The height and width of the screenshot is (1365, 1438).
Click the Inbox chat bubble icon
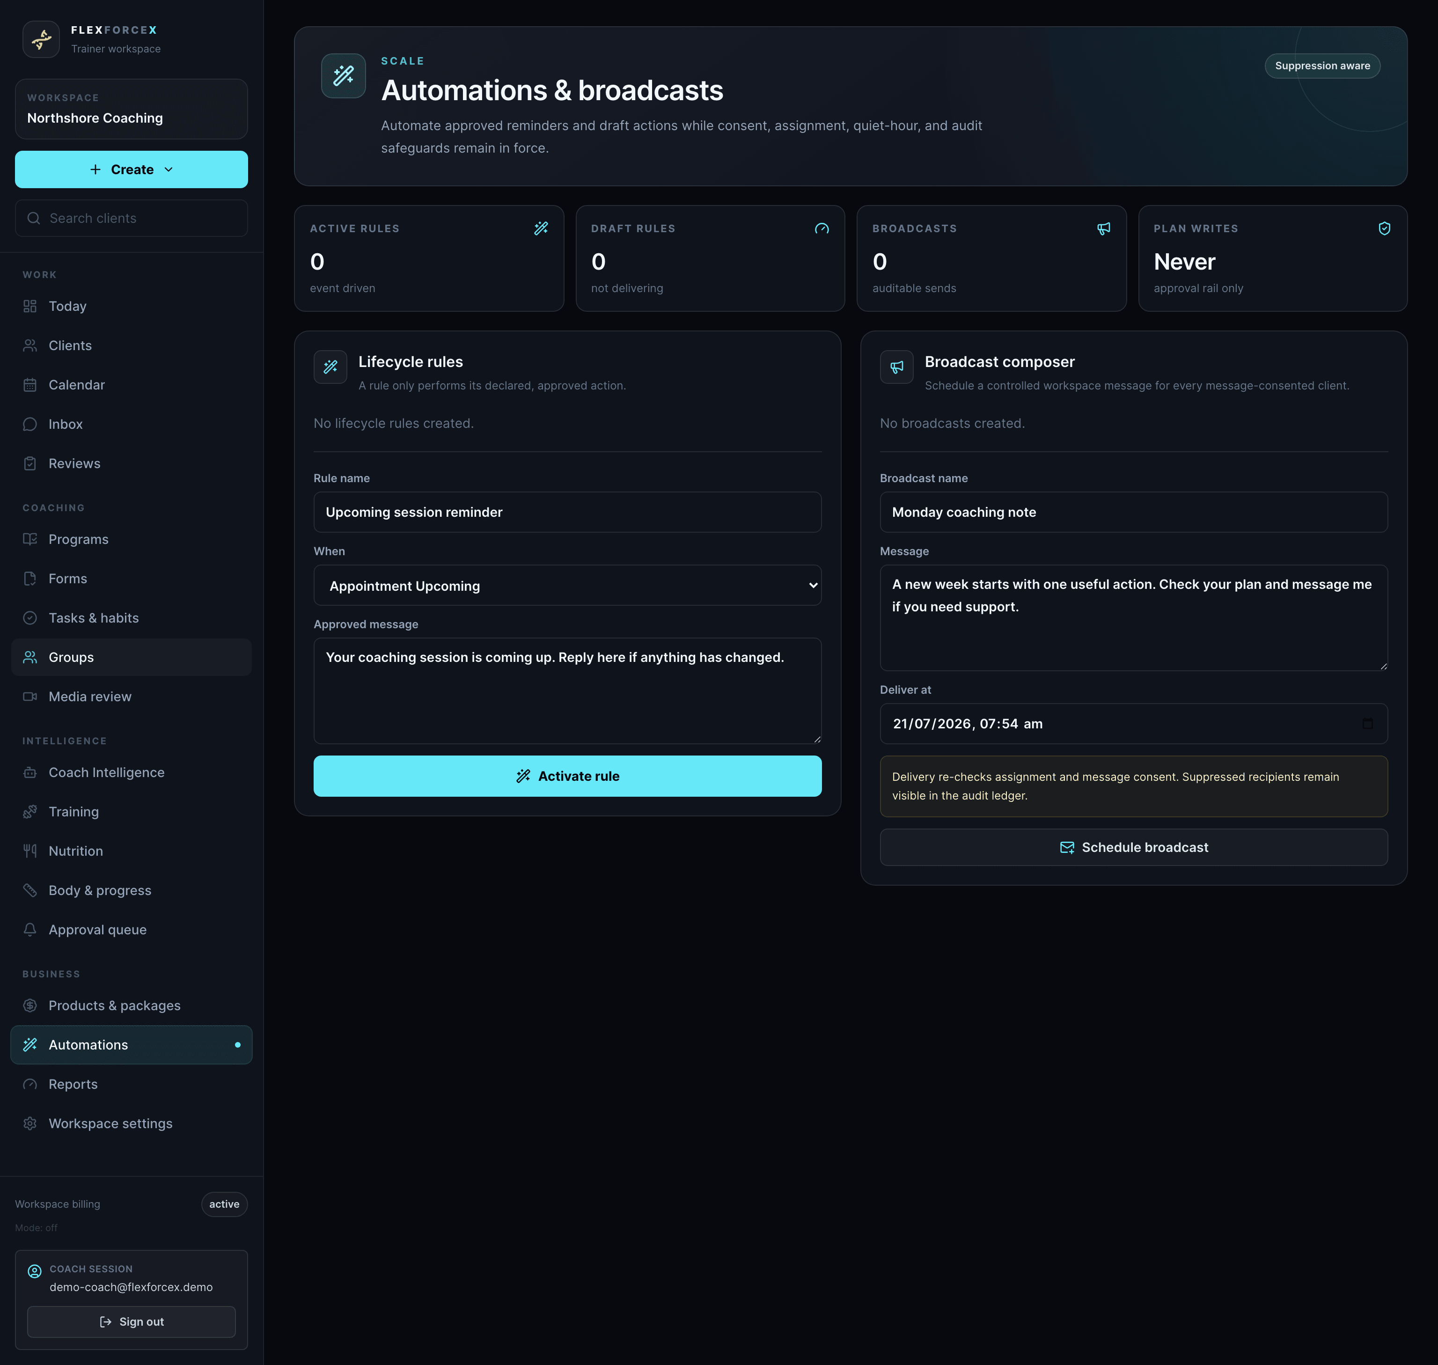(30, 424)
